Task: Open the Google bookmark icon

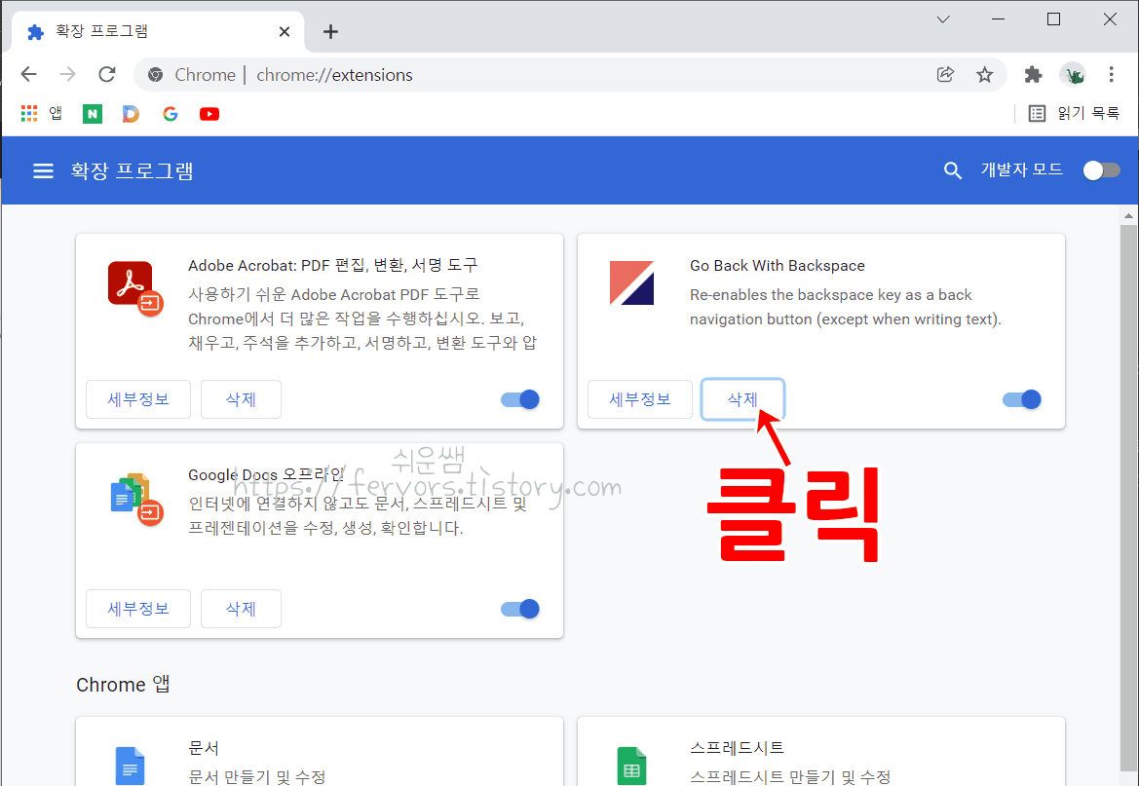Action: (x=170, y=114)
